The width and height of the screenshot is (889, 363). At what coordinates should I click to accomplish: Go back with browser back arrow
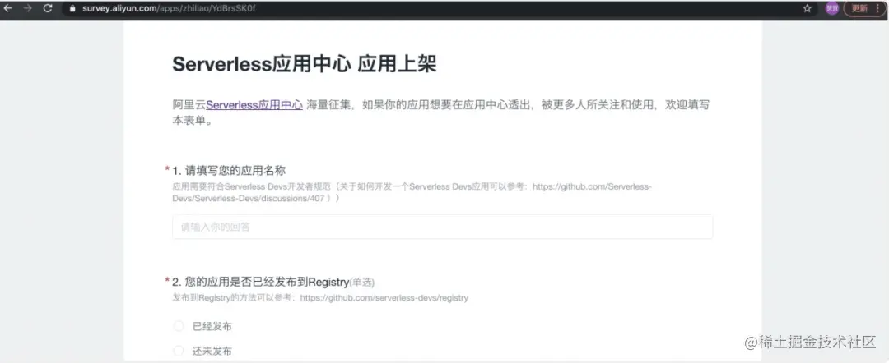[8, 8]
